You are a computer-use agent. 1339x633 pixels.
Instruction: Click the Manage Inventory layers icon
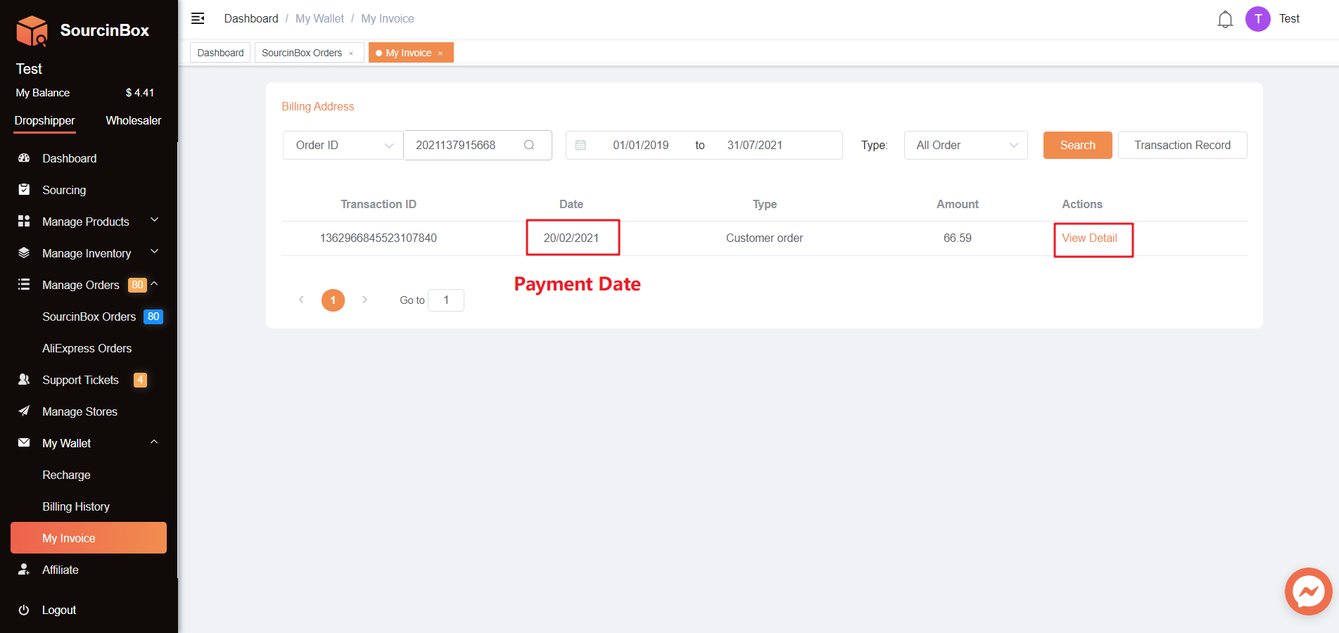24,252
